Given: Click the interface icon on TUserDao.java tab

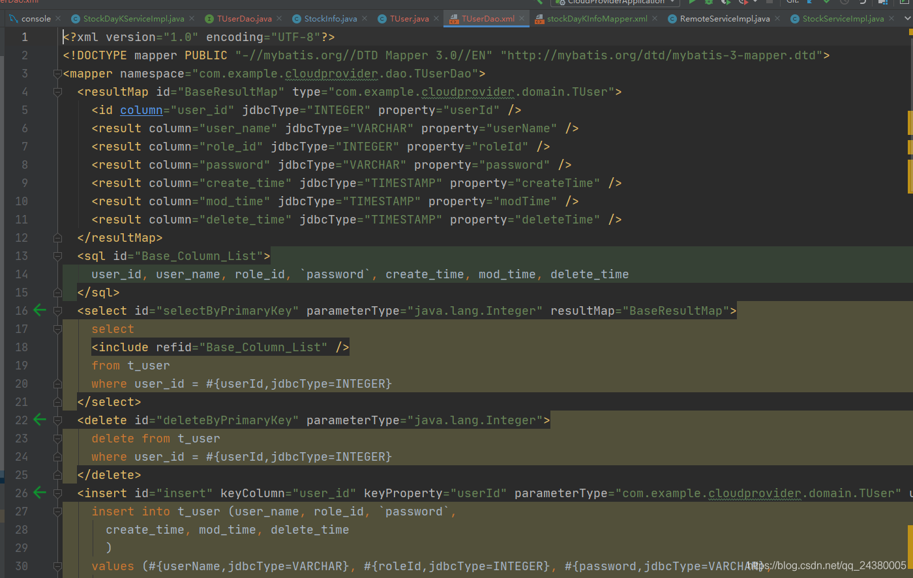Looking at the screenshot, I should click(209, 19).
